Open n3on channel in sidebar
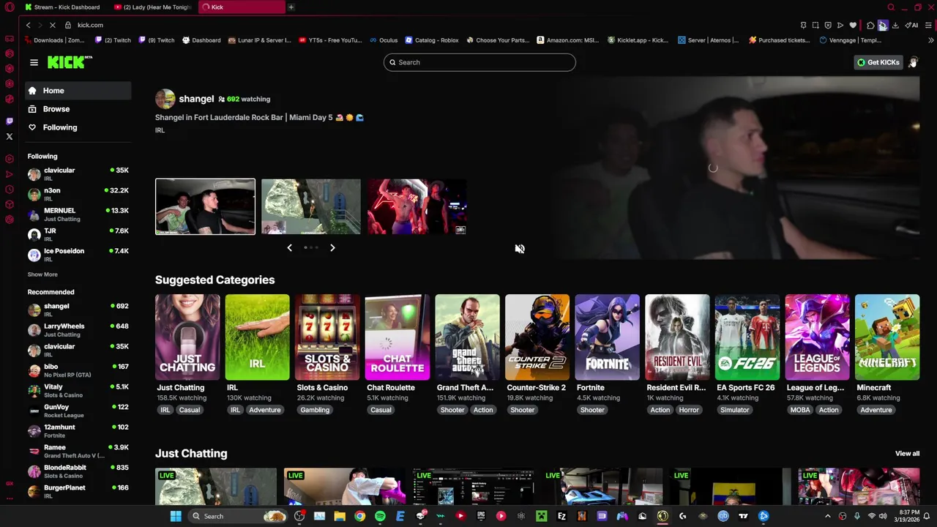This screenshot has height=527, width=937. pos(78,194)
